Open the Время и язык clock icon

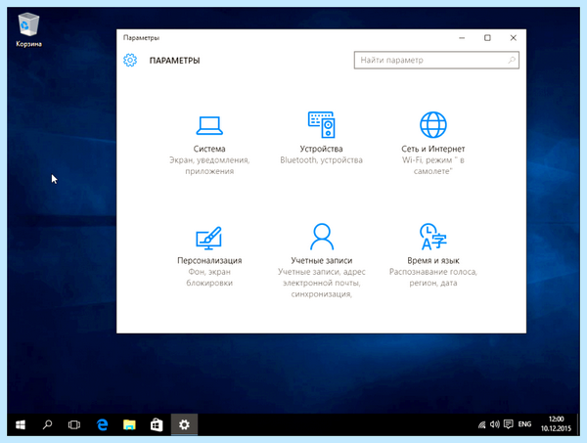click(433, 237)
